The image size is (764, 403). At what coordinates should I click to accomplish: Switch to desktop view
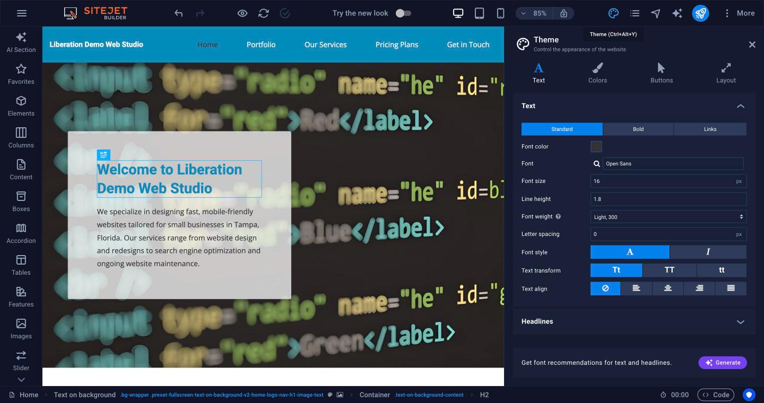(x=458, y=13)
